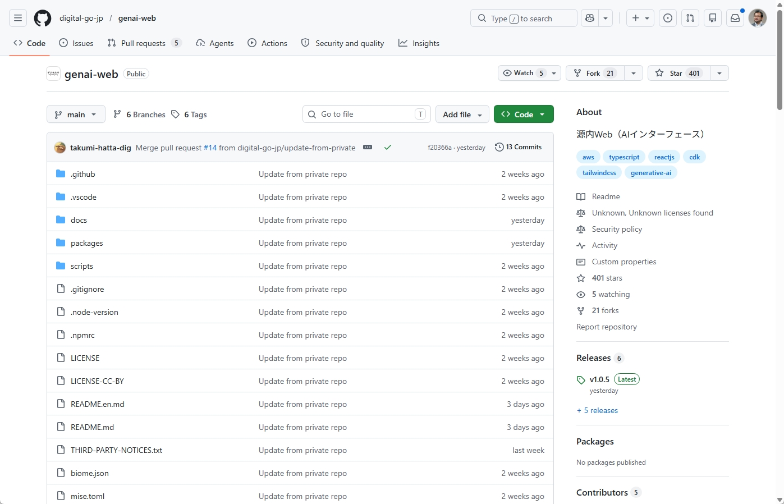Screen dimensions: 784x504
Task: Open the 13 Commits history
Action: coord(518,147)
